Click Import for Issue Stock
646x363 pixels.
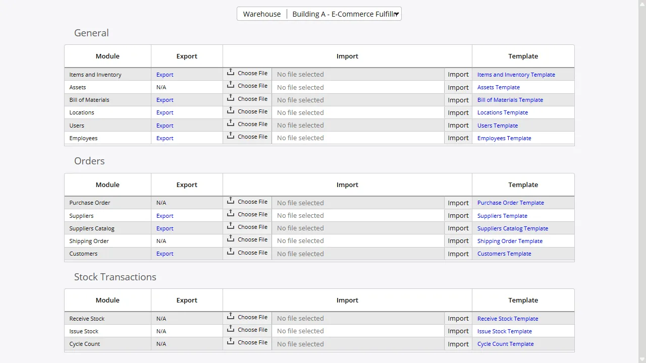[458, 331]
